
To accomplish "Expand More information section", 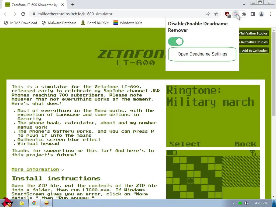I will click(x=37, y=169).
